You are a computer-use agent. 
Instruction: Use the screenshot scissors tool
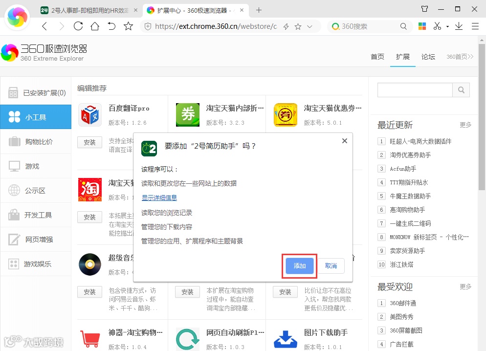point(437,26)
